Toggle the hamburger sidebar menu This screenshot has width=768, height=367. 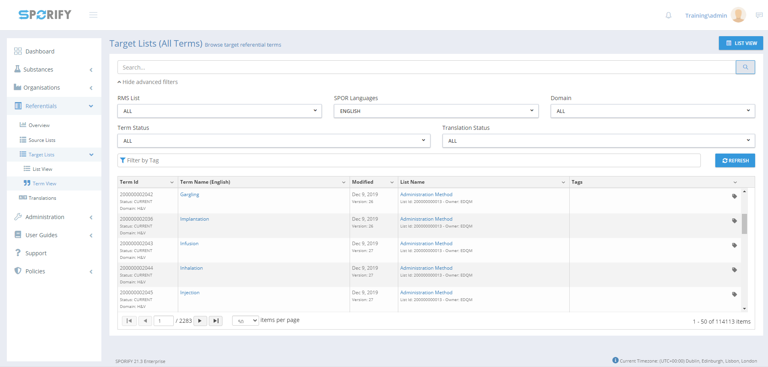(93, 15)
